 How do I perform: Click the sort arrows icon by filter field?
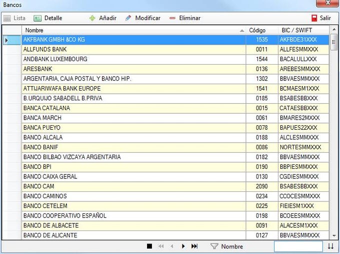(330, 246)
